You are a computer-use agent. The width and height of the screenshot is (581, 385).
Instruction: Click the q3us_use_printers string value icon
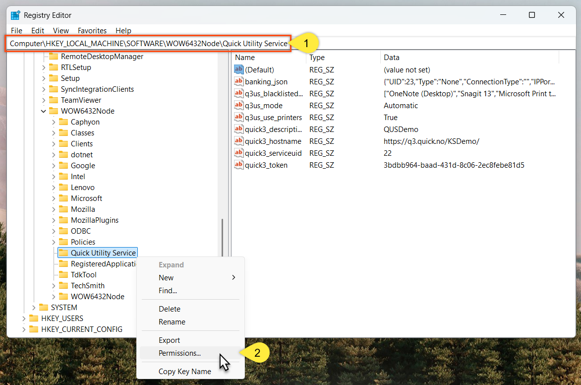238,117
